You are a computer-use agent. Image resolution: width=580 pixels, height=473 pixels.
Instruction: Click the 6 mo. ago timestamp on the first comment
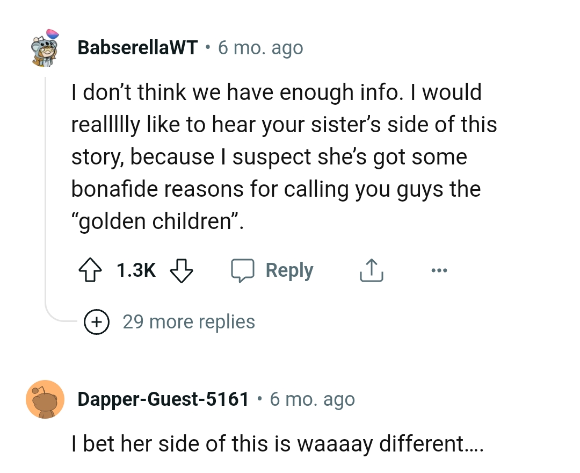[260, 47]
